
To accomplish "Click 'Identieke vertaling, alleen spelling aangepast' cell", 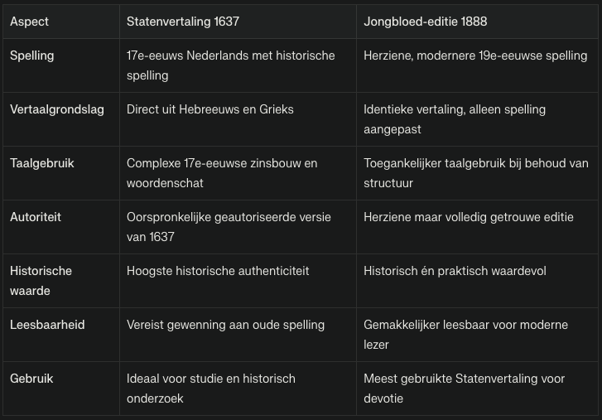I will pos(455,119).
